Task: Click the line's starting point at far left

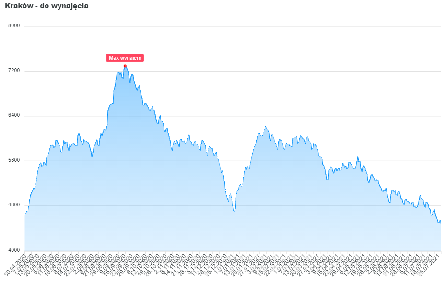Action: pyautogui.click(x=25, y=215)
